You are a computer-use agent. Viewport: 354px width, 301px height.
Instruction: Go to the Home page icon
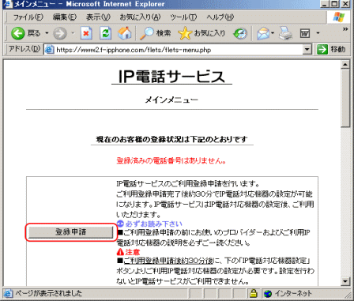click(x=125, y=33)
